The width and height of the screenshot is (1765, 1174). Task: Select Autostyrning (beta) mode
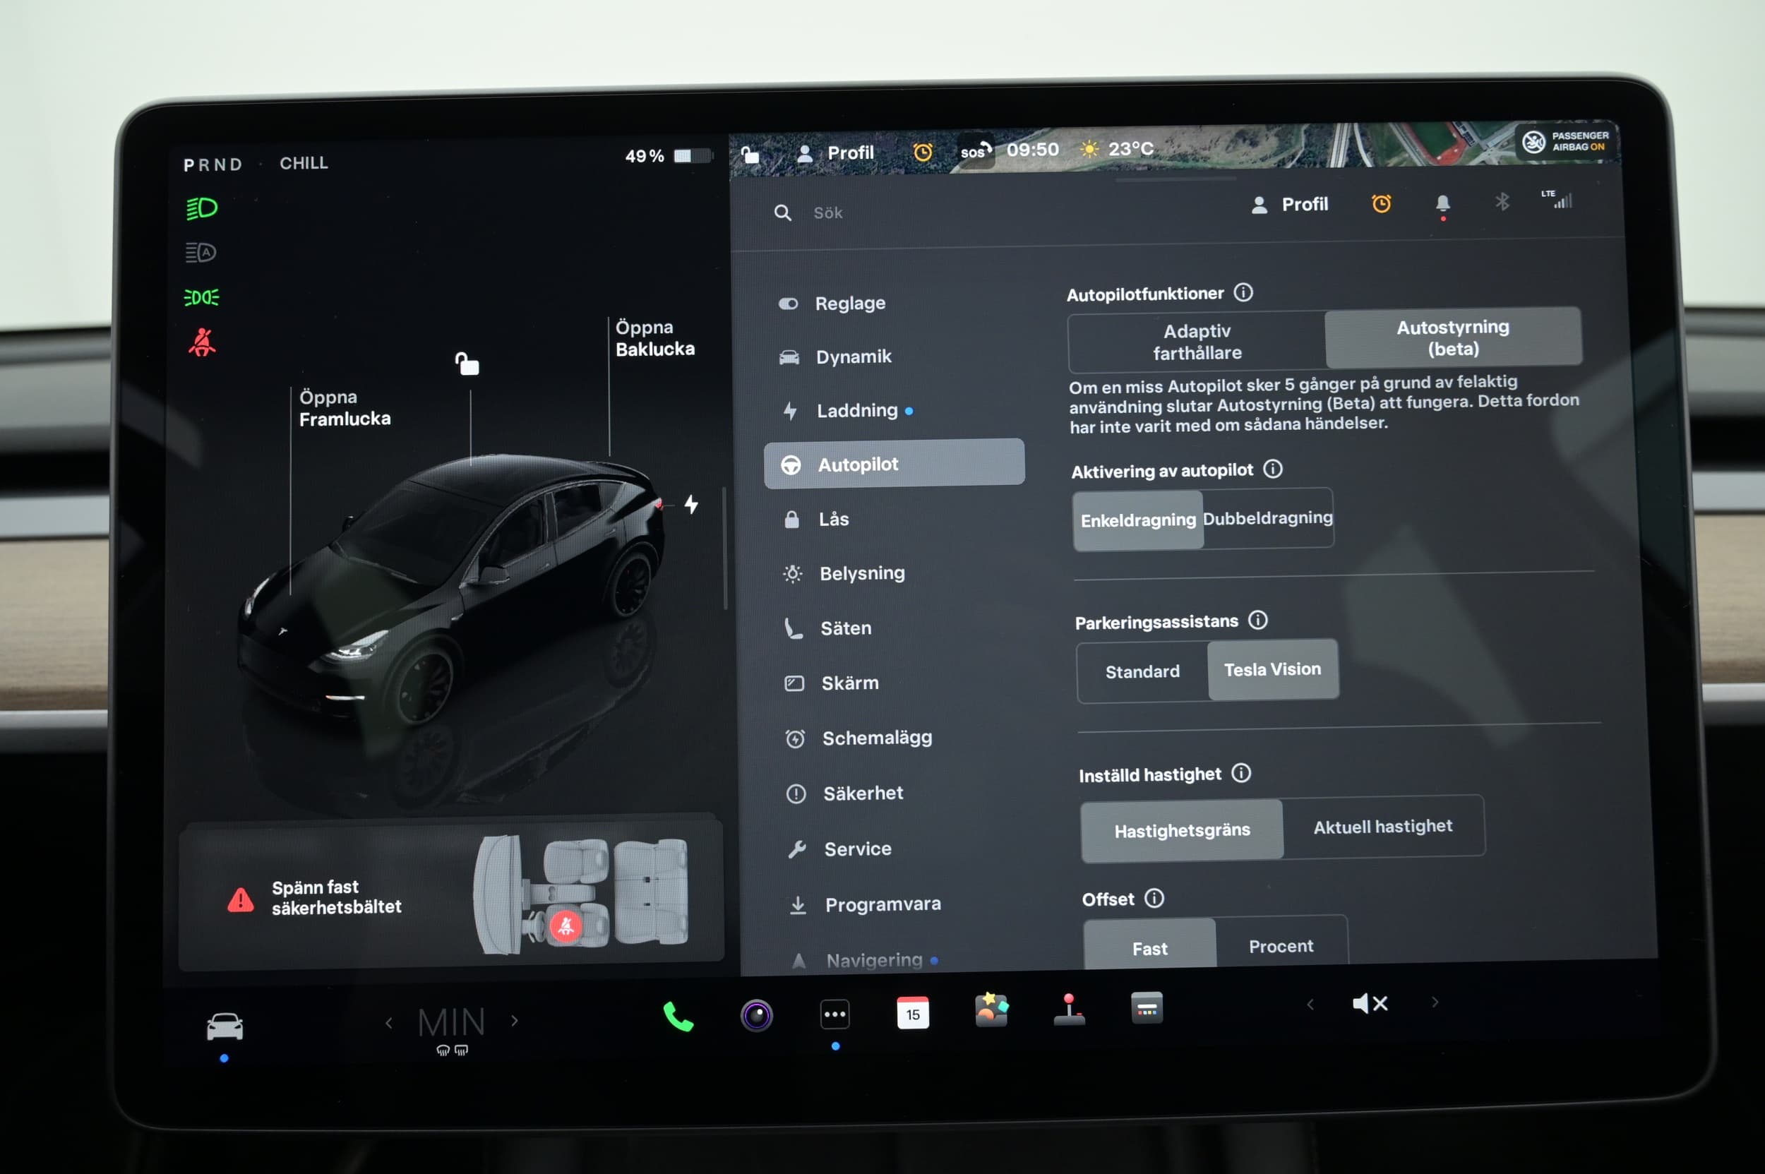(1453, 337)
